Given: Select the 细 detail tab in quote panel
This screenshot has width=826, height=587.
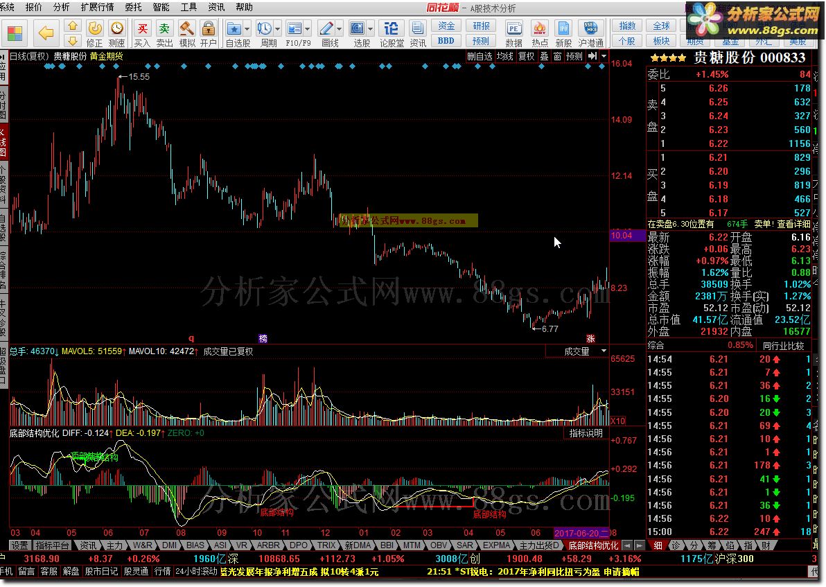Looking at the screenshot, I should click(658, 545).
